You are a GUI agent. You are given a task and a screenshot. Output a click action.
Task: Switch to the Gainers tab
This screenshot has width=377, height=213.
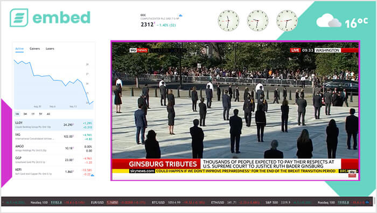click(34, 49)
